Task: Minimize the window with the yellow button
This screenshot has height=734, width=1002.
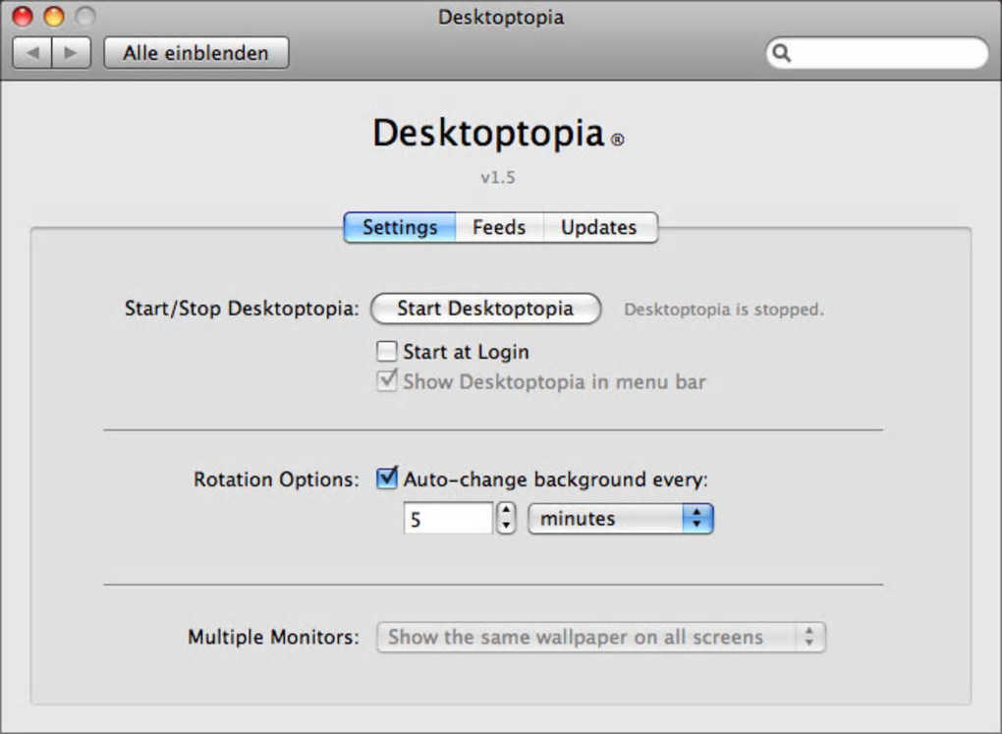Action: tap(54, 16)
